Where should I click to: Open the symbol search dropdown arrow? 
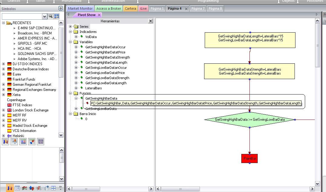(x=45, y=16)
